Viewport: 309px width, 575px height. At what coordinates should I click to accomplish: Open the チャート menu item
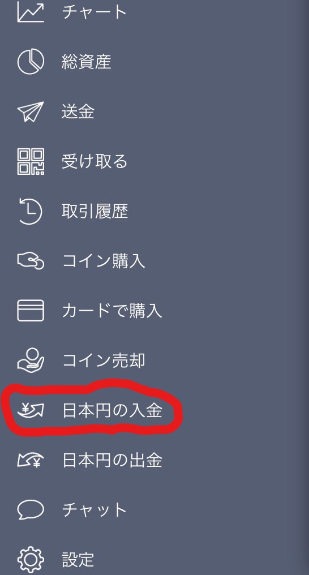tap(94, 12)
